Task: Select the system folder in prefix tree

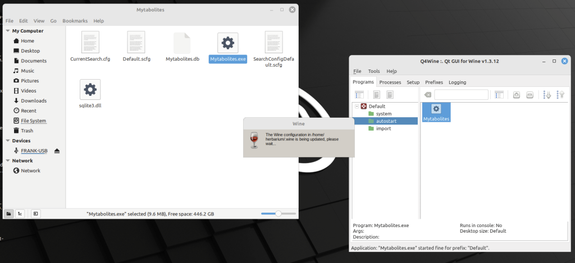Action: (384, 114)
